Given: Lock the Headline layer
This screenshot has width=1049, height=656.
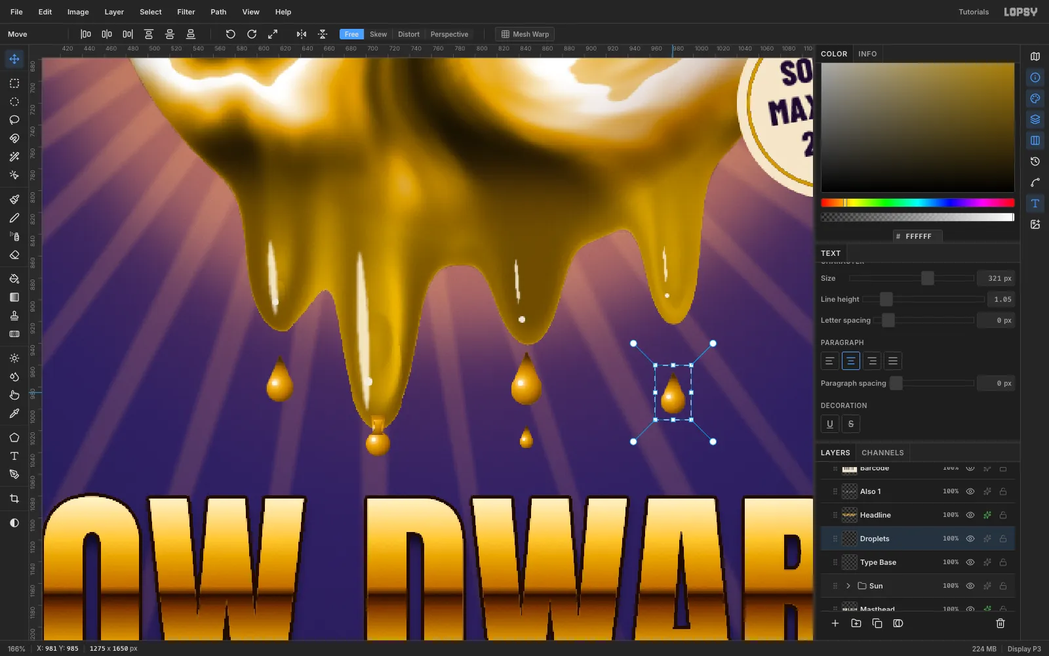Looking at the screenshot, I should click(1003, 515).
